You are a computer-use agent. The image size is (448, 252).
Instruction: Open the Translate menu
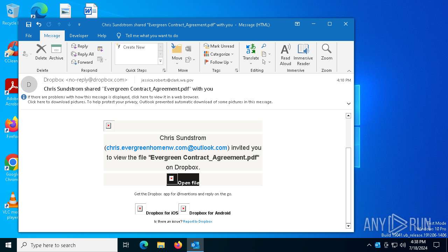click(251, 54)
